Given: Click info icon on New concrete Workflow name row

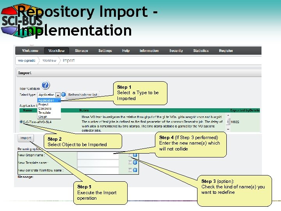Looking at the screenshot, I should click(x=135, y=170).
